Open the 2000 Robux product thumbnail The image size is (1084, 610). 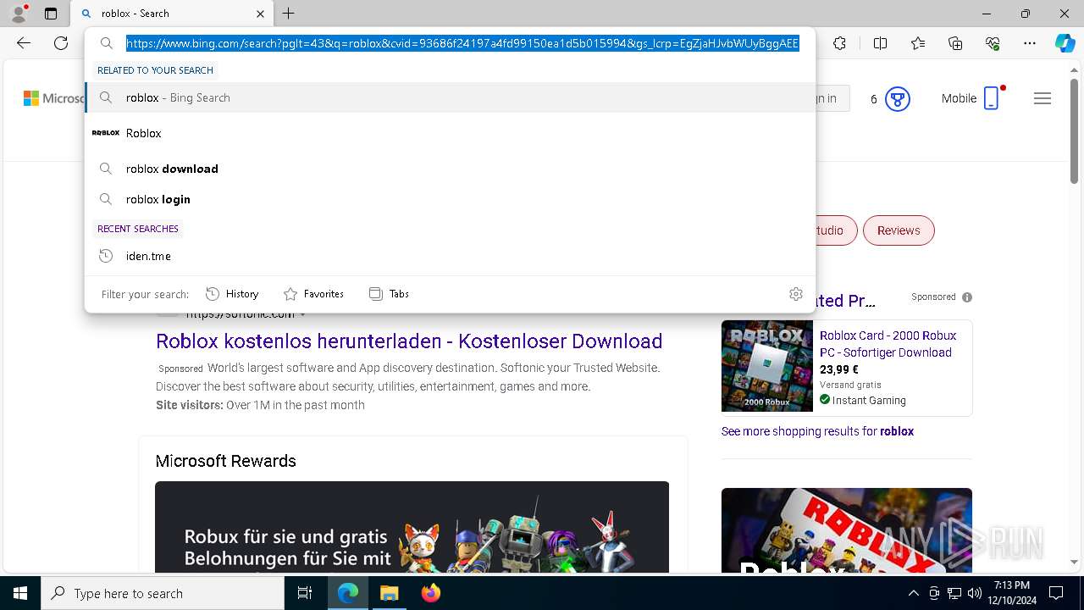(x=767, y=366)
